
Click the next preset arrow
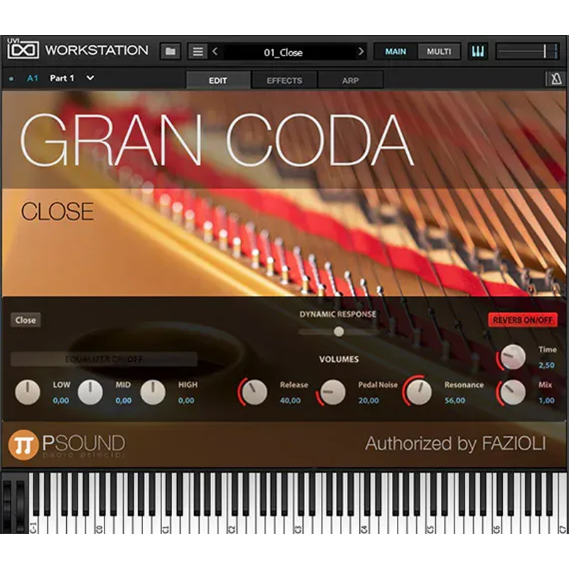pyautogui.click(x=361, y=50)
